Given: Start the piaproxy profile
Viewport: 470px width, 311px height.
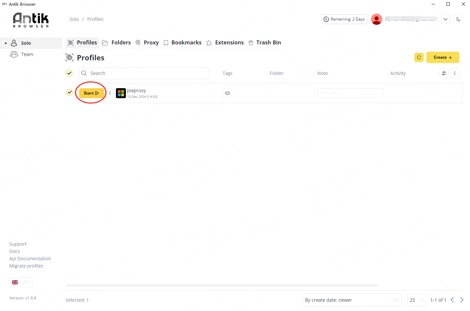Looking at the screenshot, I should [x=91, y=93].
